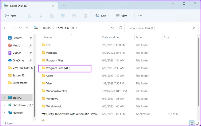
Task: Click the pin icon beside Videos
Action: pyautogui.click(x=30, y=53)
